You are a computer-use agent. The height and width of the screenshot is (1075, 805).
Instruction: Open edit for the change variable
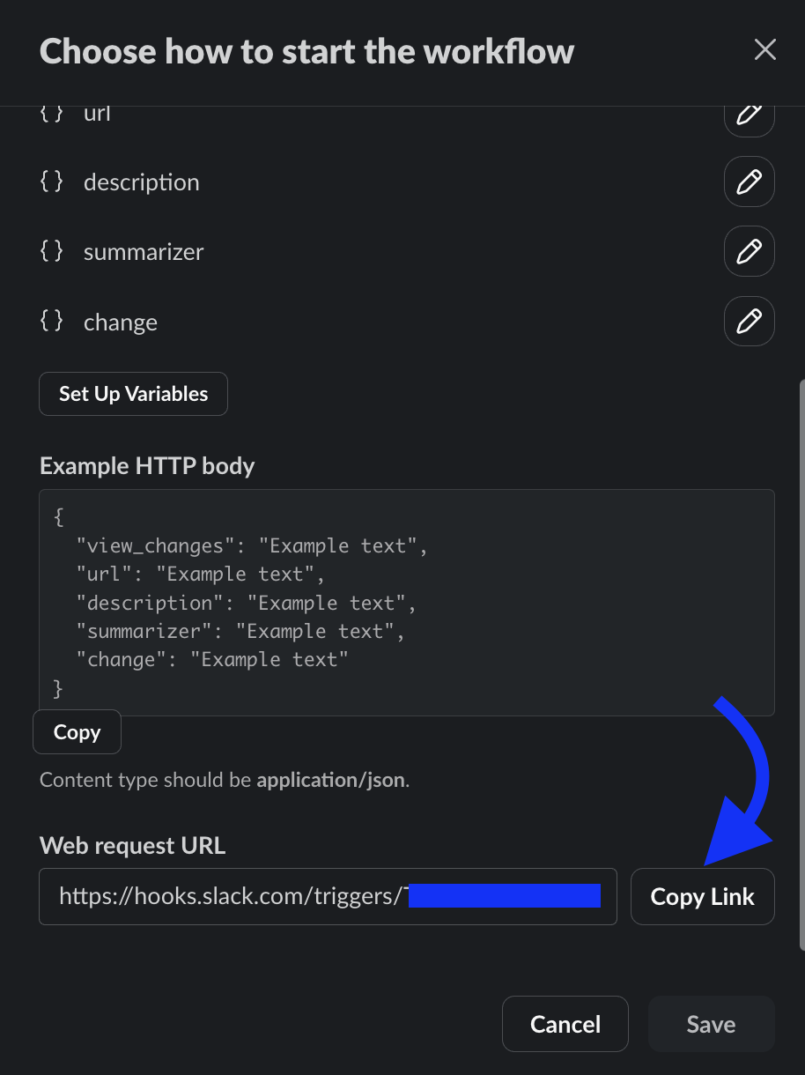coord(749,322)
